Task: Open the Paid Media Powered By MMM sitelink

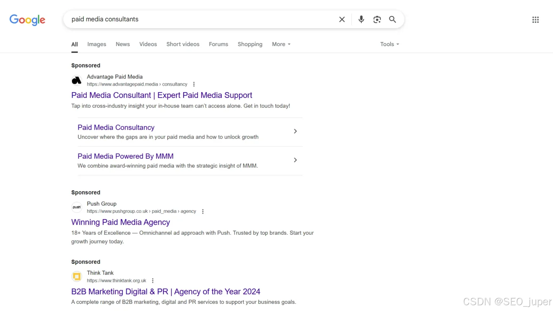Action: pyautogui.click(x=126, y=156)
